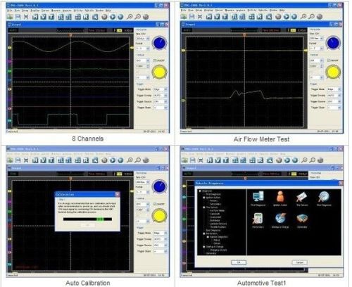Screen dimensions: 352x287
Task: Click the blue play button in the Air Flow Meter Test window toolbar
Action: (x=287, y=16)
